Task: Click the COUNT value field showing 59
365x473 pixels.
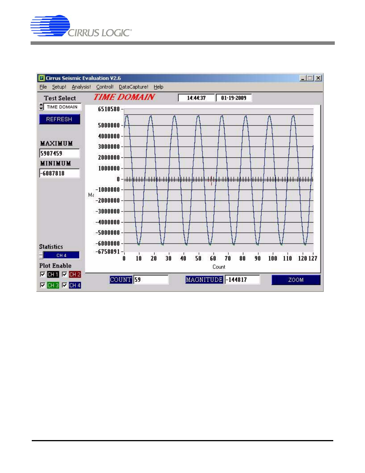Action: coord(151,280)
